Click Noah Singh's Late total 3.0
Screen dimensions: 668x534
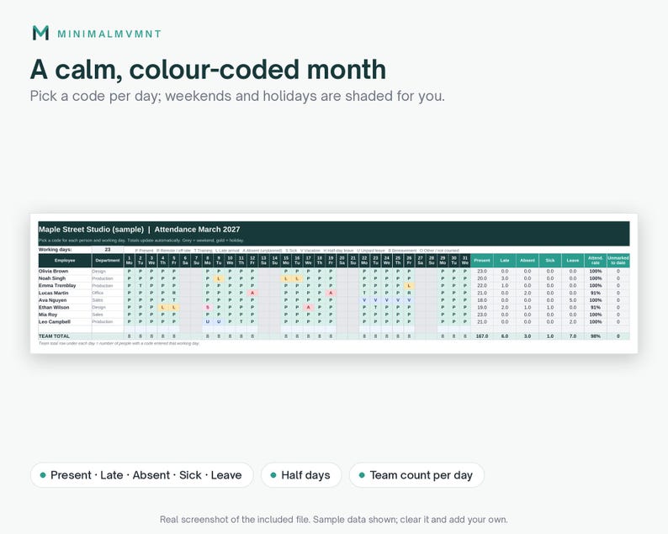pyautogui.click(x=505, y=278)
